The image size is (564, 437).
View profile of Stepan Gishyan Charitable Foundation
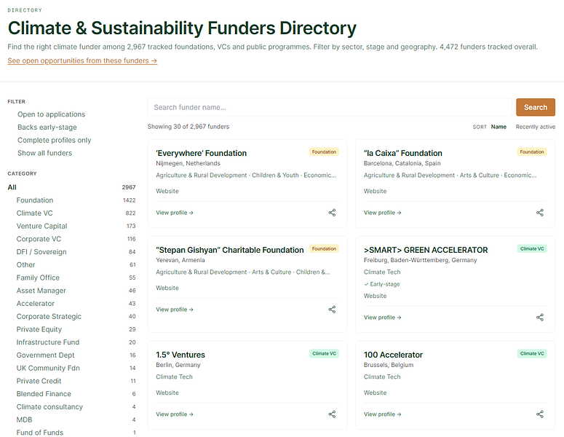175,310
